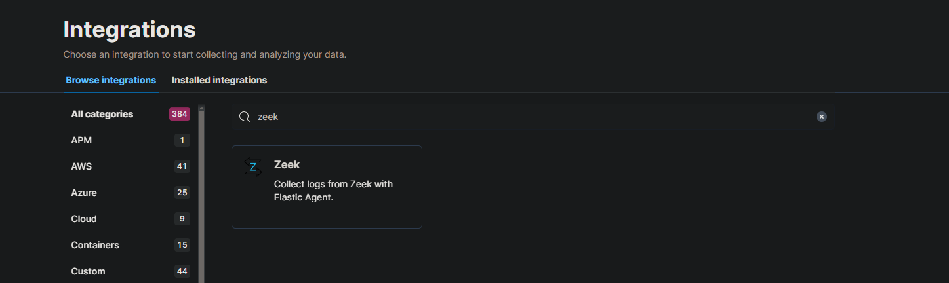Click the 384 count badge
The image size is (949, 283).
pos(180,114)
